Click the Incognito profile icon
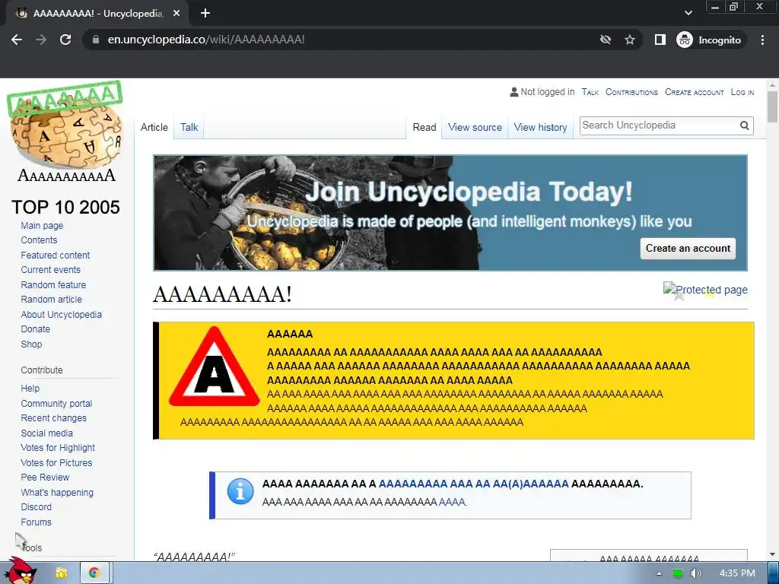The height and width of the screenshot is (584, 779). (684, 40)
